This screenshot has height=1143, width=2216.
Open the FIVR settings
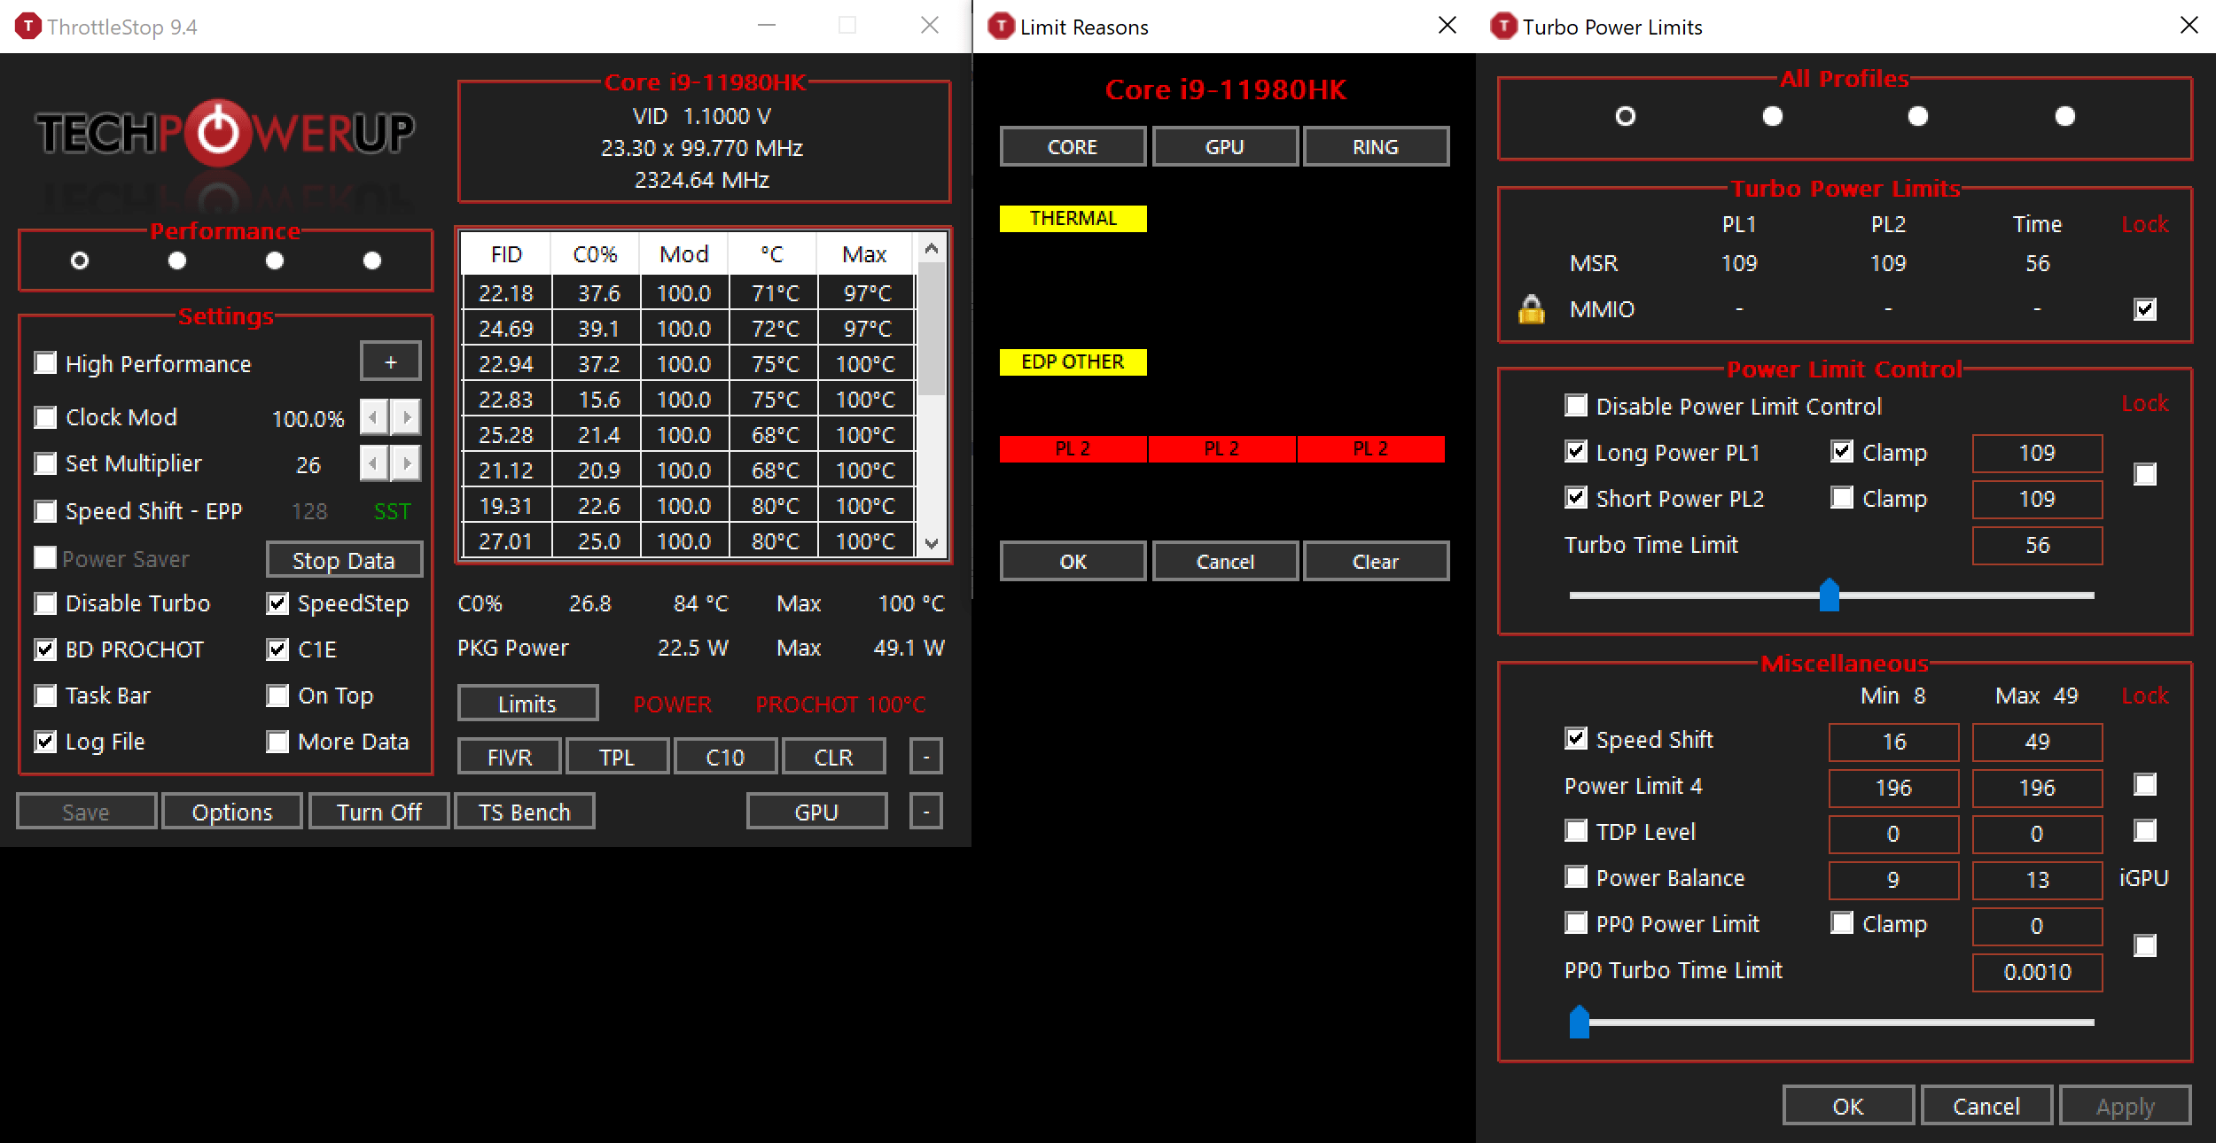coord(508,756)
